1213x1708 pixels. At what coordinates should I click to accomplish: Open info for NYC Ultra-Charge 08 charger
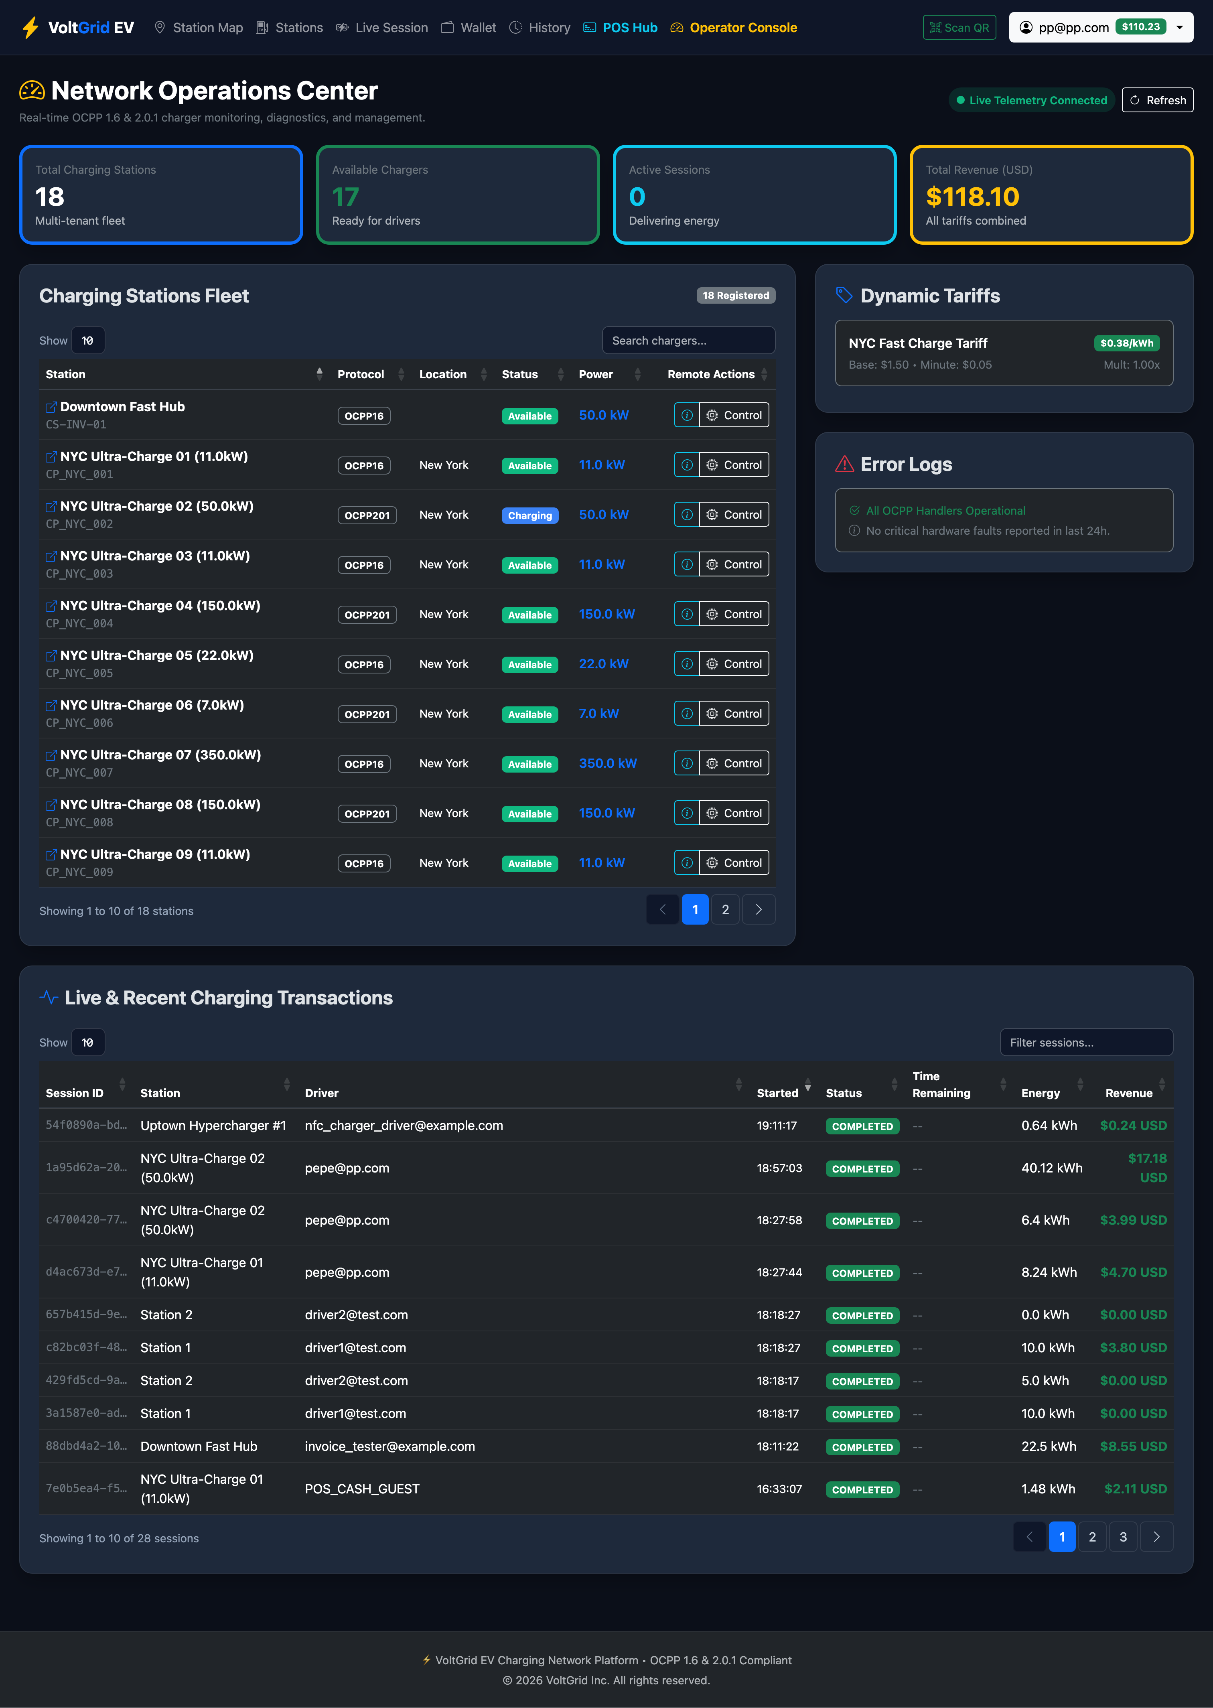tap(686, 813)
